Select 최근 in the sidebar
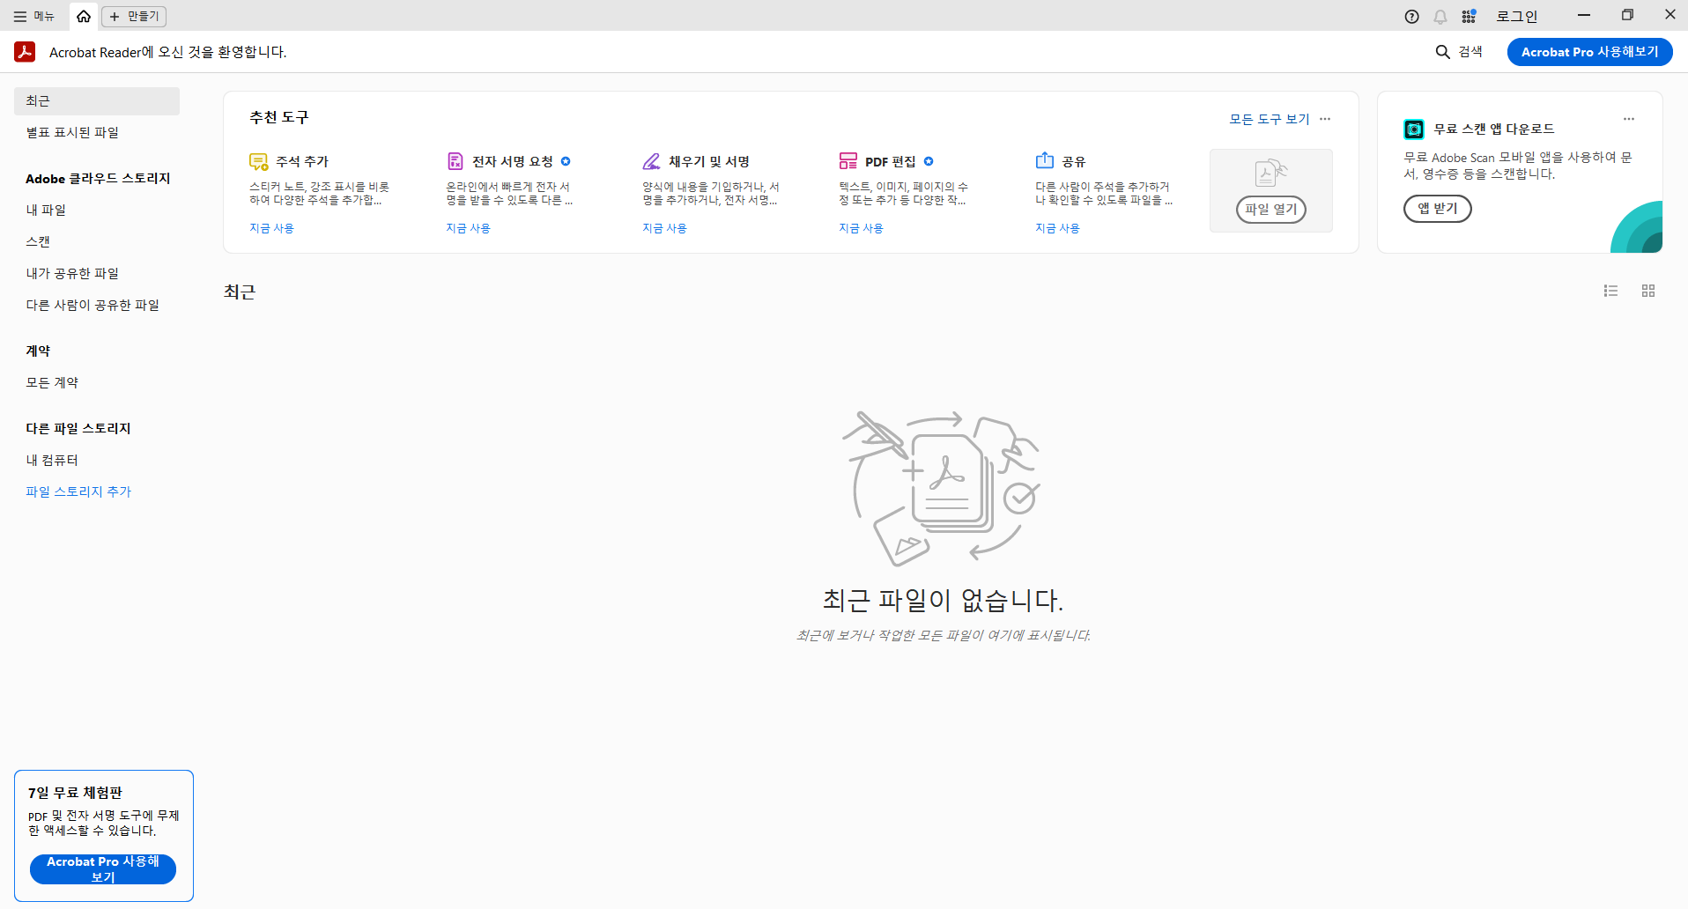This screenshot has width=1688, height=909. pos(97,101)
